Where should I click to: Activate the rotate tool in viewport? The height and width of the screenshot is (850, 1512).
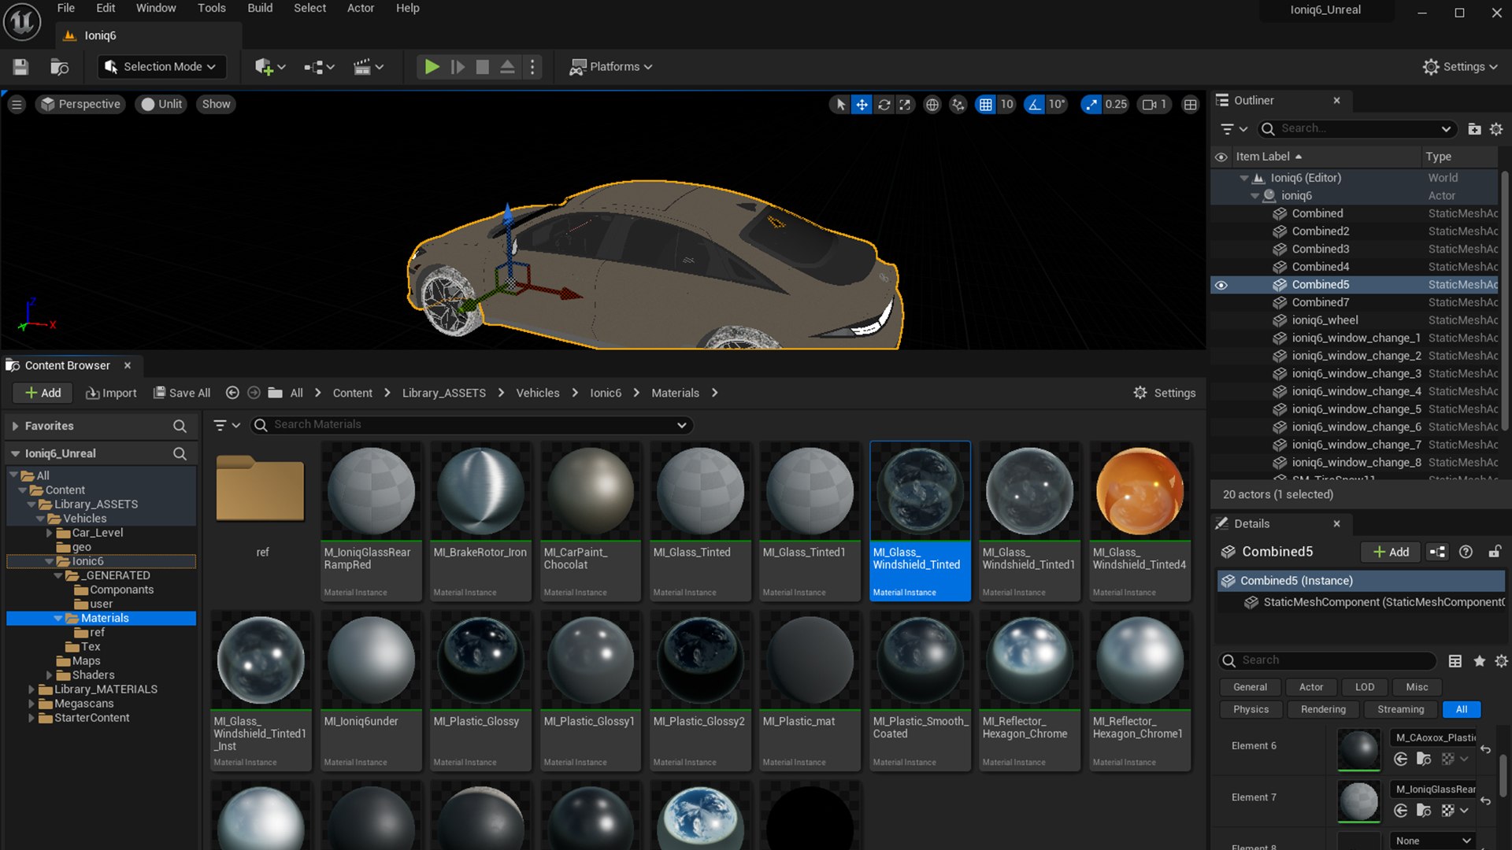pos(884,104)
